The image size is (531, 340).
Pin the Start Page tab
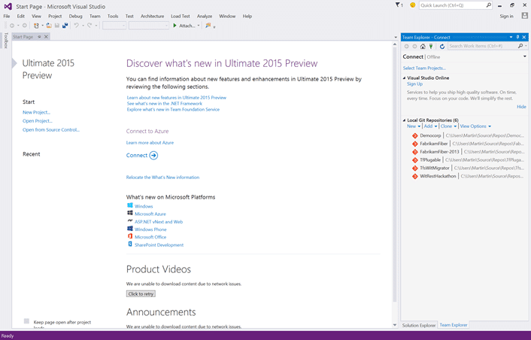coord(39,37)
